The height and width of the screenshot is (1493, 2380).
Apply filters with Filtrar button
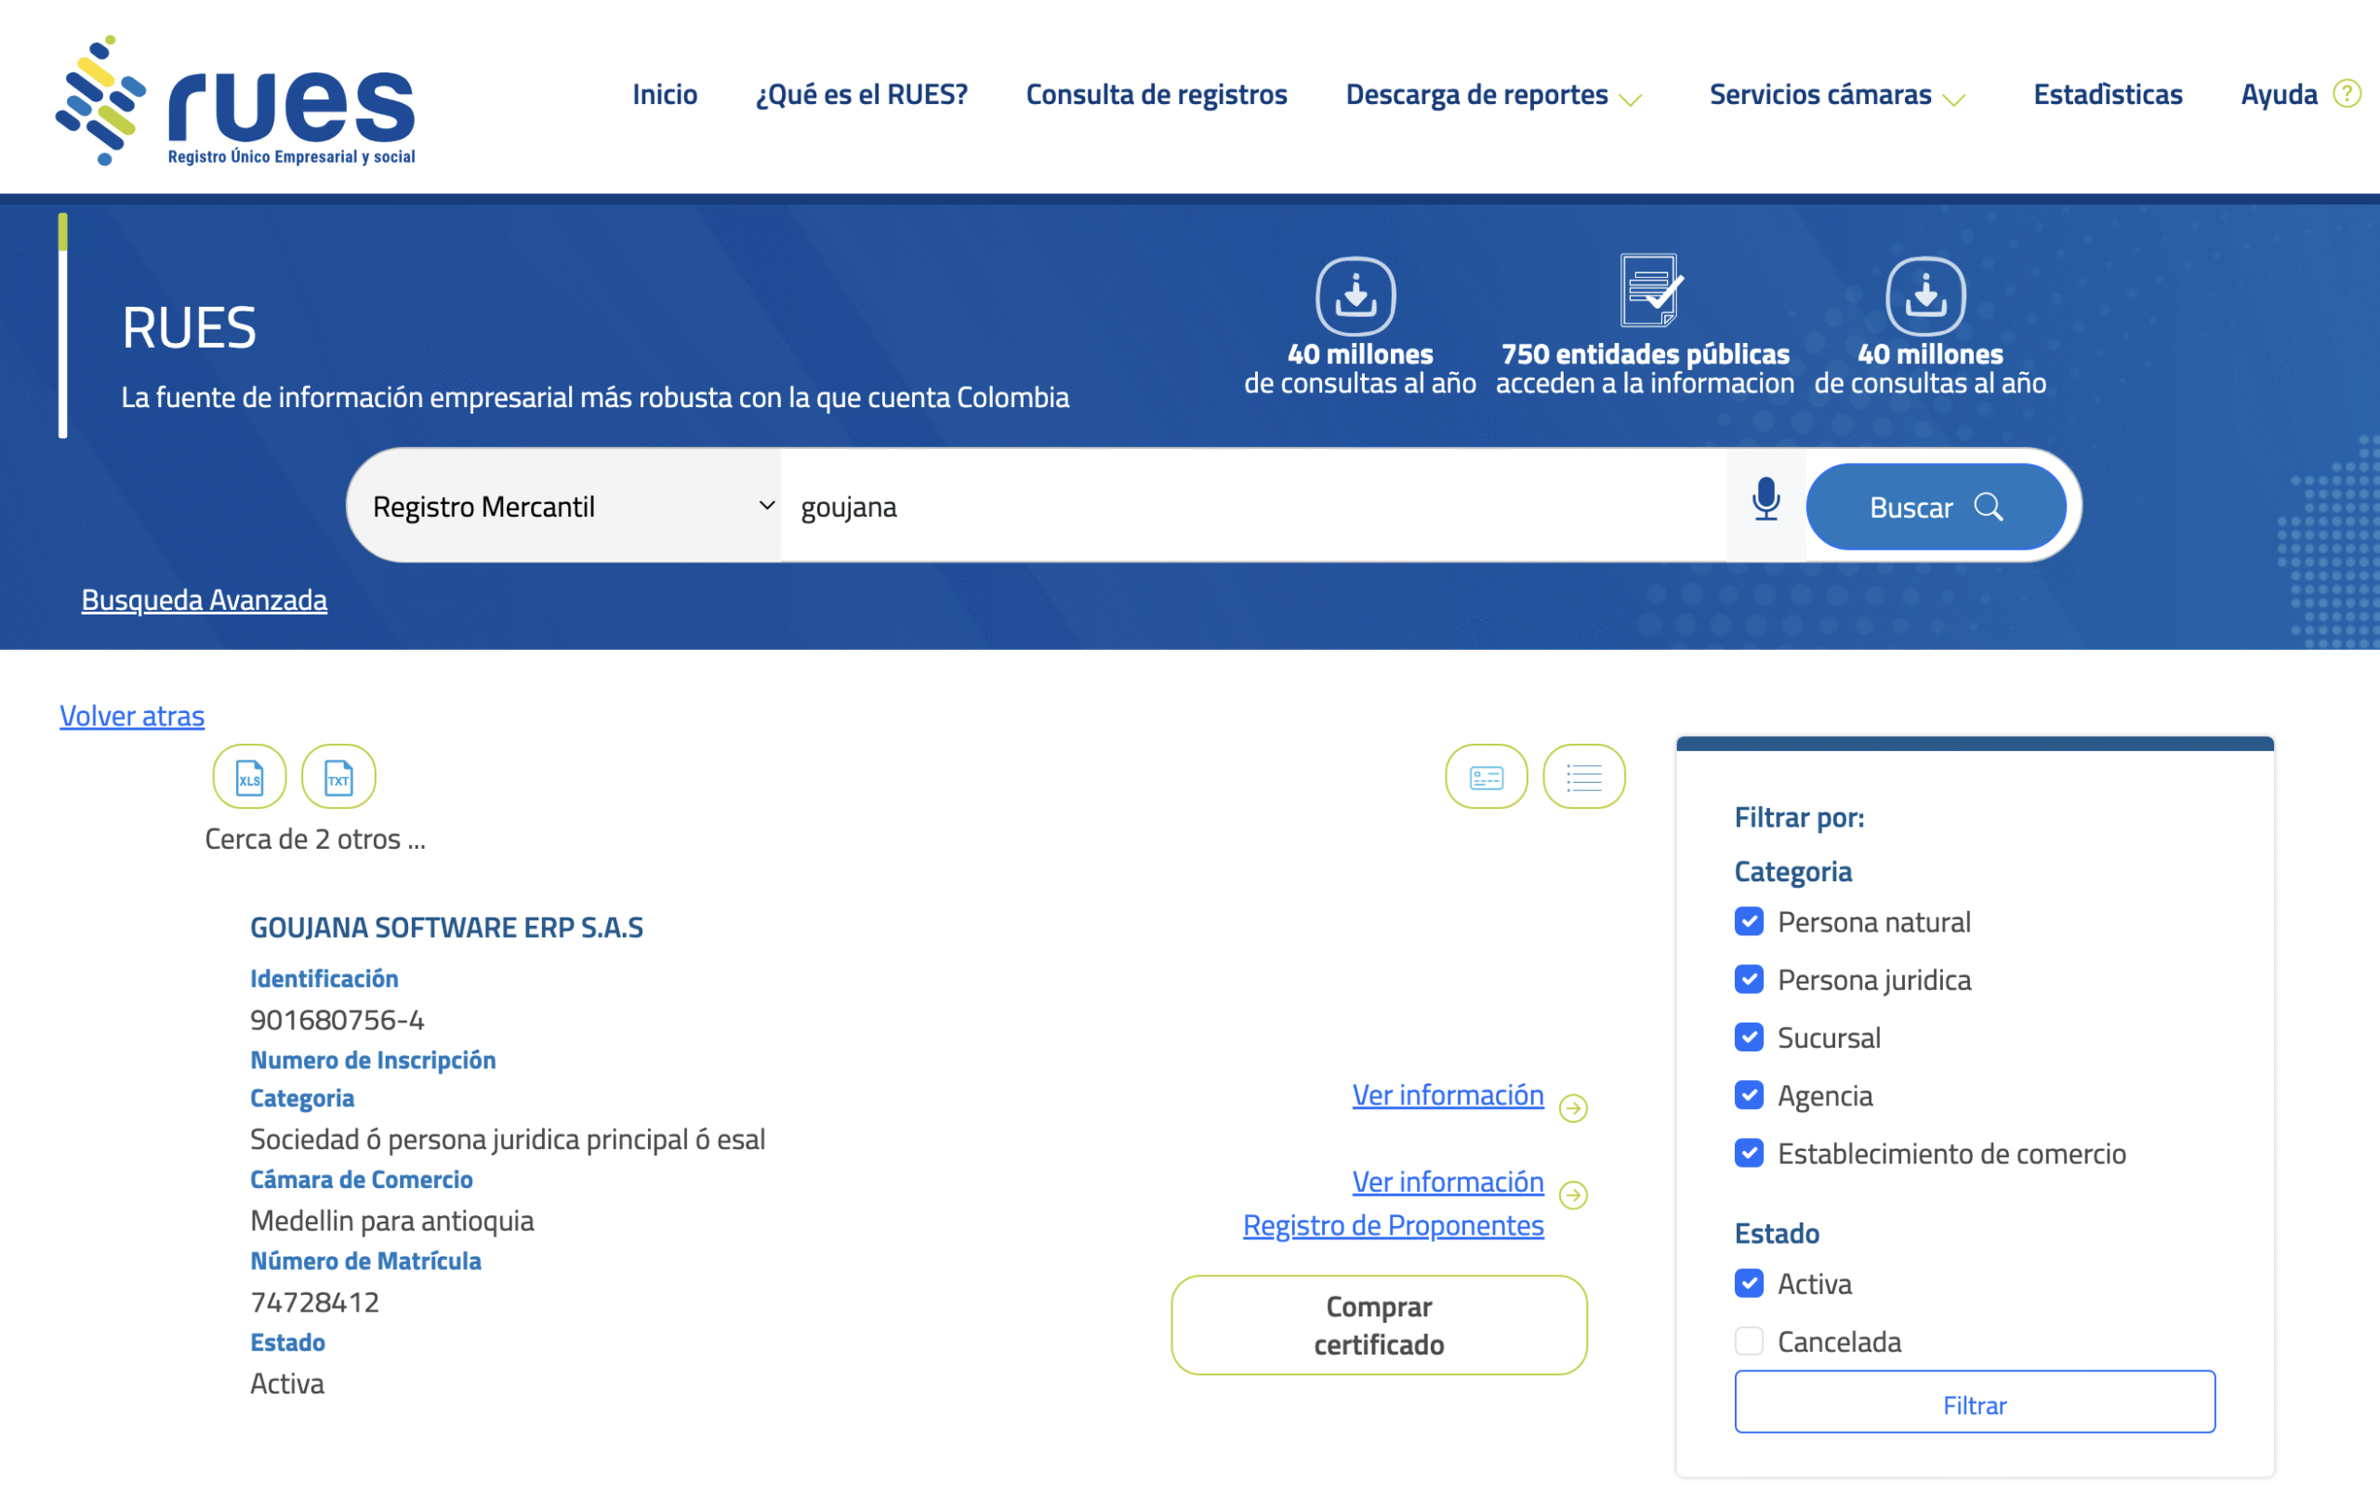coord(1974,1402)
